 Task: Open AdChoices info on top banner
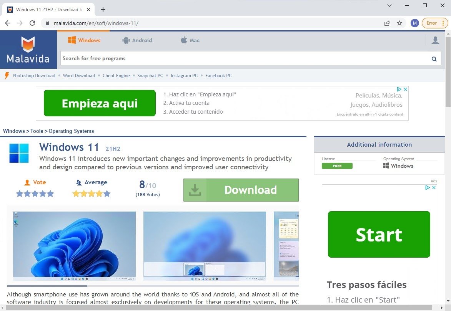click(399, 89)
